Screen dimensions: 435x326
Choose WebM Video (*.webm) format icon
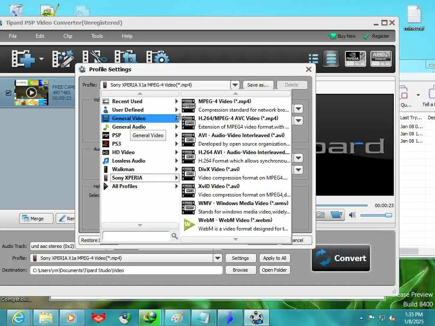189,225
